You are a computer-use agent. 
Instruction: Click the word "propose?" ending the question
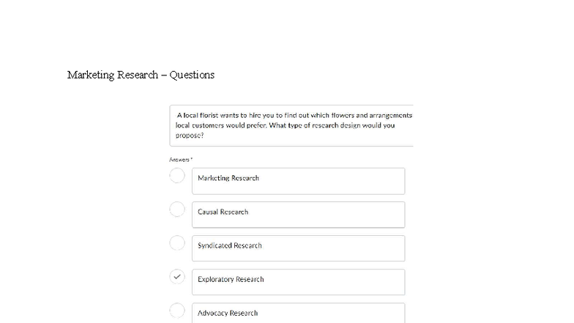(x=190, y=135)
